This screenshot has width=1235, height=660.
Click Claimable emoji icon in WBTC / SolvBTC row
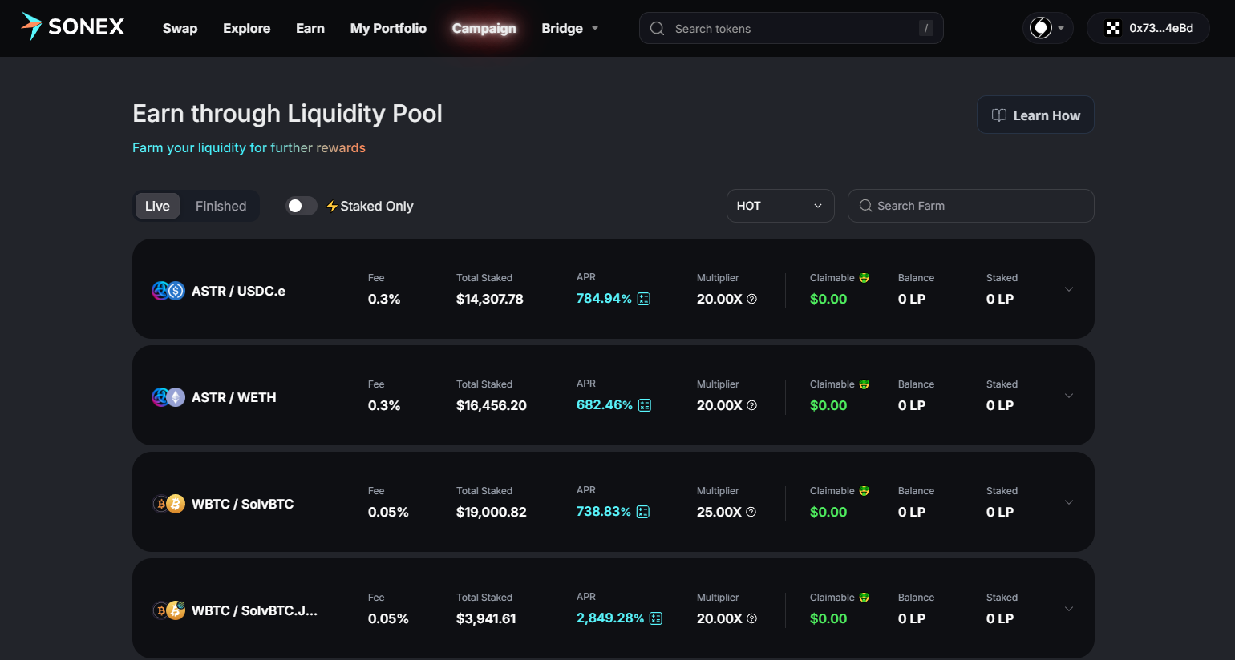[x=864, y=491]
